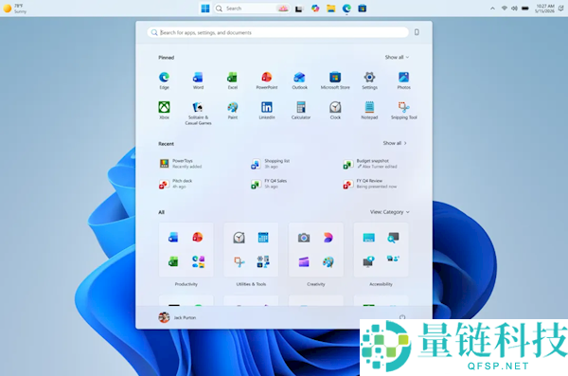Open the FY Q4 Review presentation
Viewport: 568px width, 376px height.
coord(370,184)
